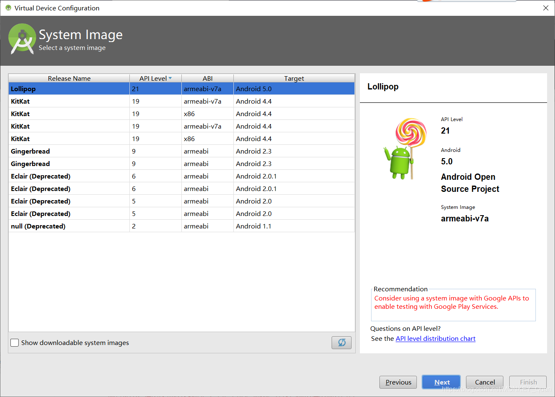Click the red Google APIs recommendation text
Screen dimensions: 555x397
pos(452,303)
